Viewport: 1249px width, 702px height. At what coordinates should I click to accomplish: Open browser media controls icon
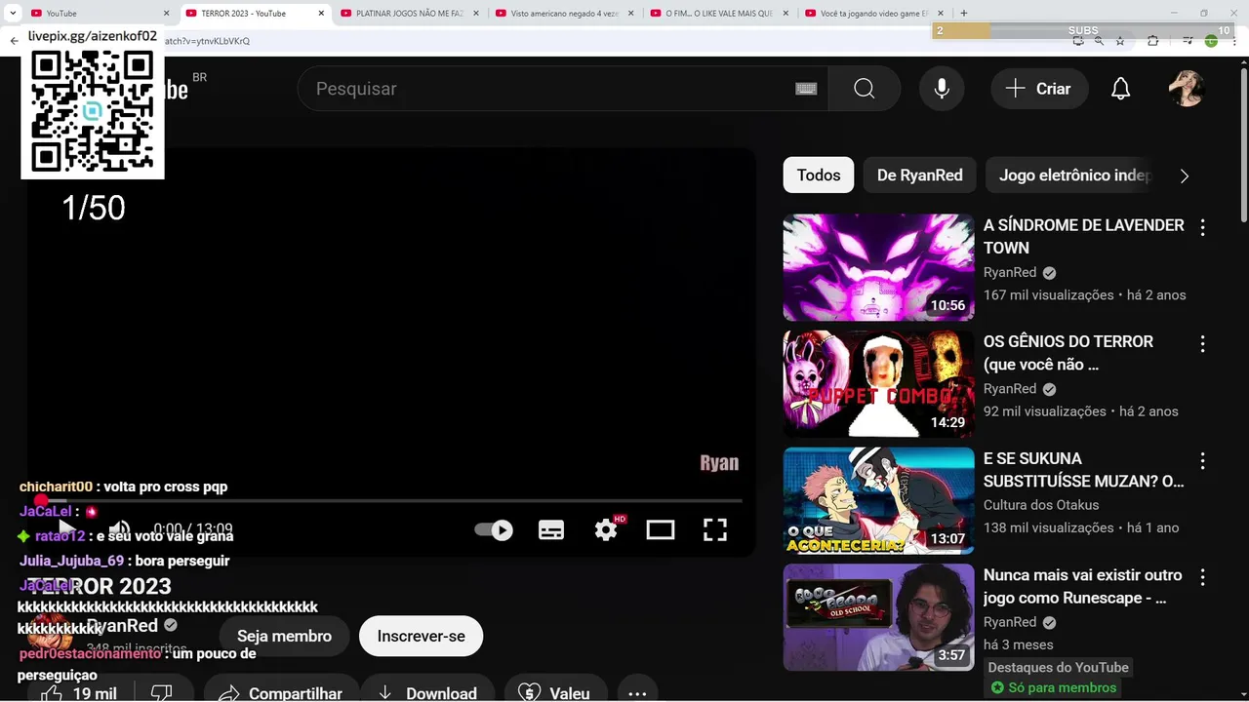point(1188,41)
